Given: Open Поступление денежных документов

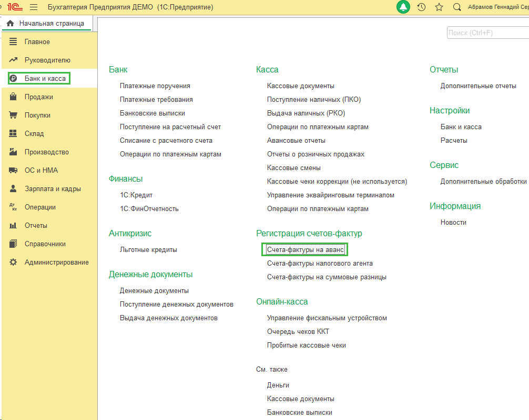Looking at the screenshot, I should point(177,304).
